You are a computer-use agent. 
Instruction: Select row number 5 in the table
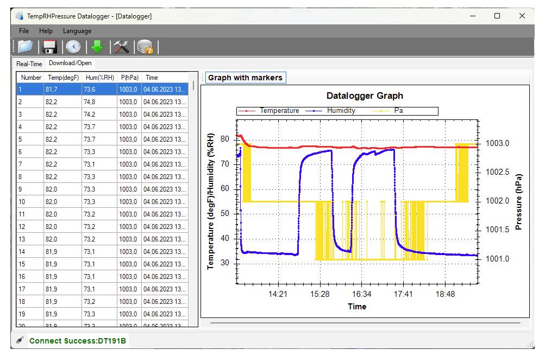[x=103, y=139]
